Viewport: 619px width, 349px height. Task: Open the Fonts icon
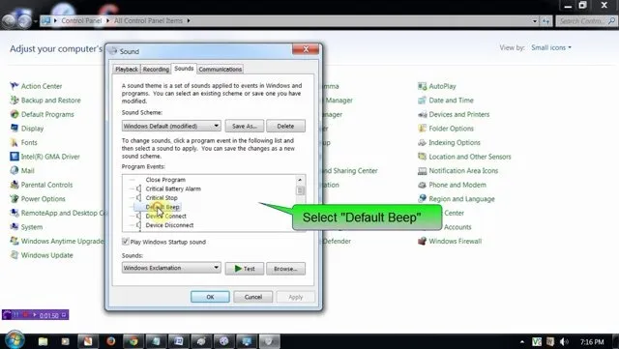pos(15,142)
